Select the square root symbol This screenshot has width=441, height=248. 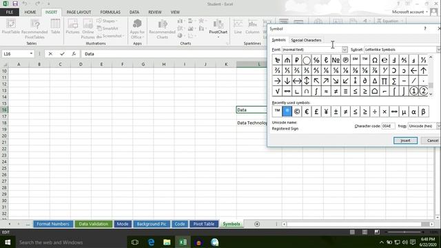[277, 92]
